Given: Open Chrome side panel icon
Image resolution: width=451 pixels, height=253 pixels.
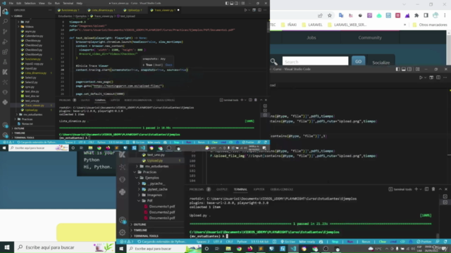Looking at the screenshot, I should point(426,15).
